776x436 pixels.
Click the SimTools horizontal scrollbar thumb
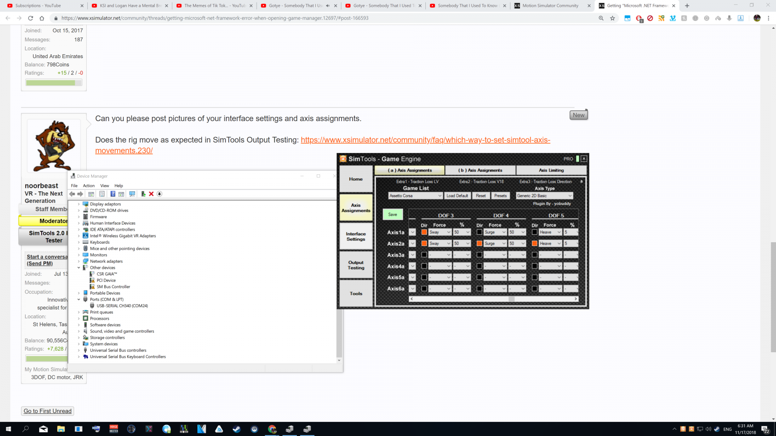click(x=511, y=299)
